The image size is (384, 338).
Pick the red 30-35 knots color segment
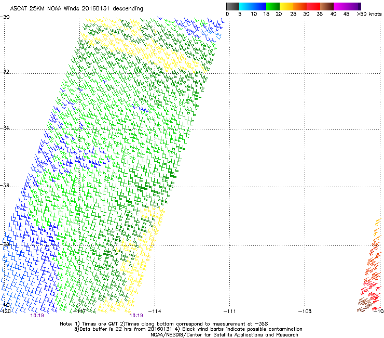[x=313, y=6]
